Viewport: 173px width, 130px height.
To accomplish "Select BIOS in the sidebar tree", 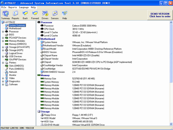I will pyautogui.click(x=11, y=35).
